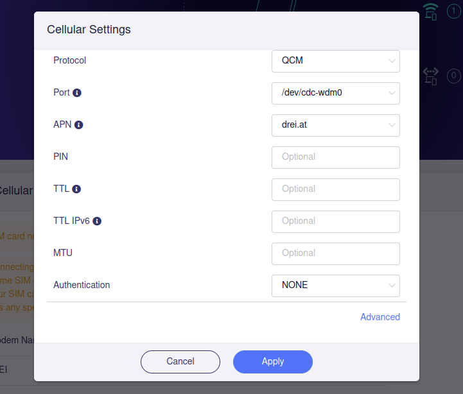
Task: Click the wired client count badge
Action: tap(453, 76)
